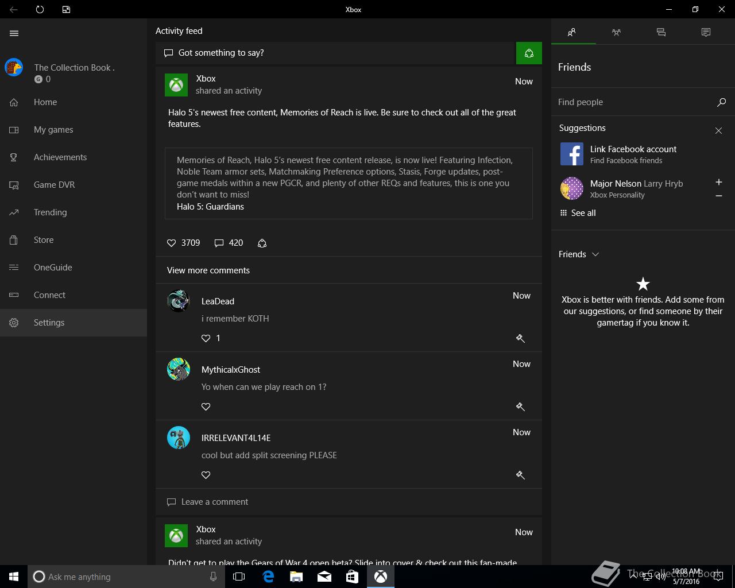The width and height of the screenshot is (735, 588).
Task: Open Connect in sidebar
Action: pos(73,295)
